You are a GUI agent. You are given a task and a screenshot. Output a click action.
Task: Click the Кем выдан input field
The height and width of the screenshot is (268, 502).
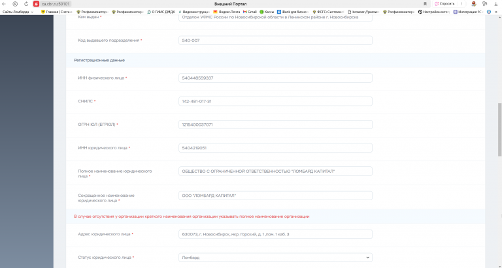[x=275, y=18]
